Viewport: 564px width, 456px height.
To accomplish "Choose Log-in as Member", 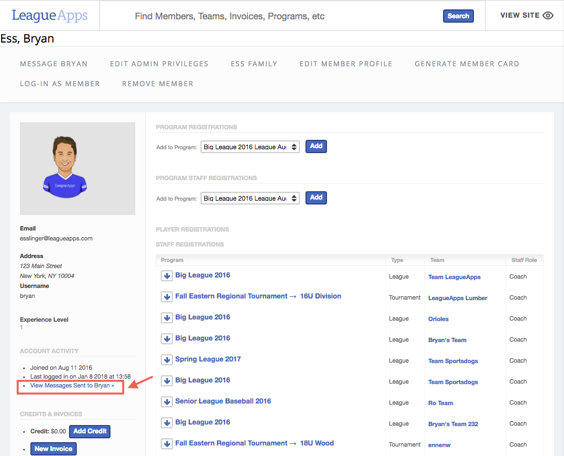I will click(x=60, y=84).
